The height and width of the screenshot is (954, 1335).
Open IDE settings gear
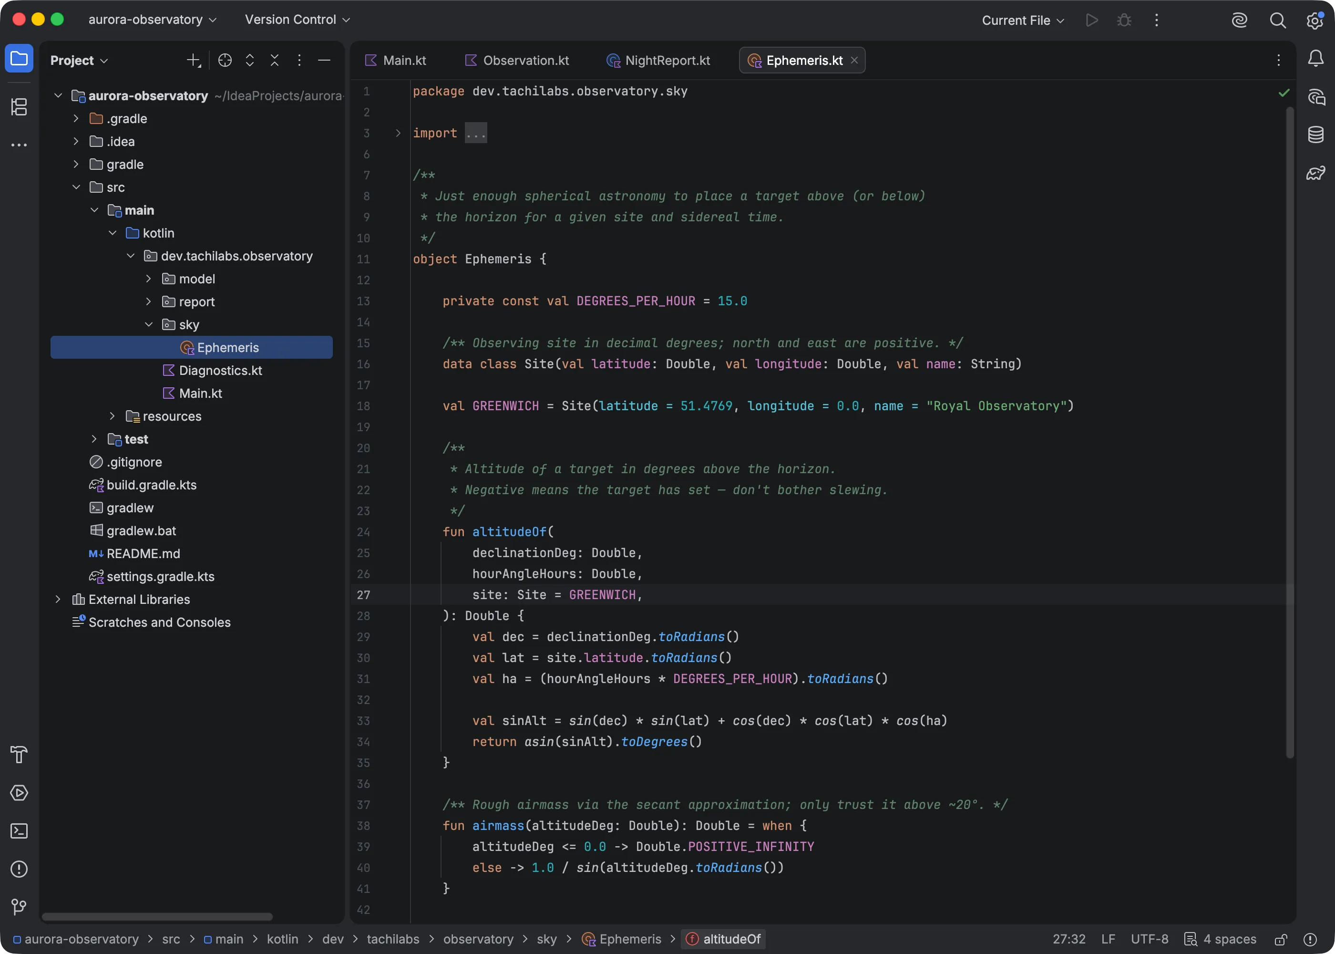[1315, 20]
